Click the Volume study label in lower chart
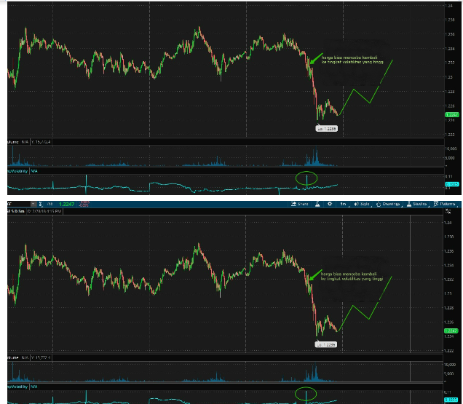Image resolution: width=463 pixels, height=404 pixels. [x=16, y=357]
